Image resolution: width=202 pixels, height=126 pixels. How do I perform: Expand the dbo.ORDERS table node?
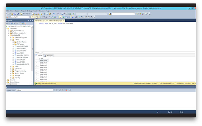(13, 59)
